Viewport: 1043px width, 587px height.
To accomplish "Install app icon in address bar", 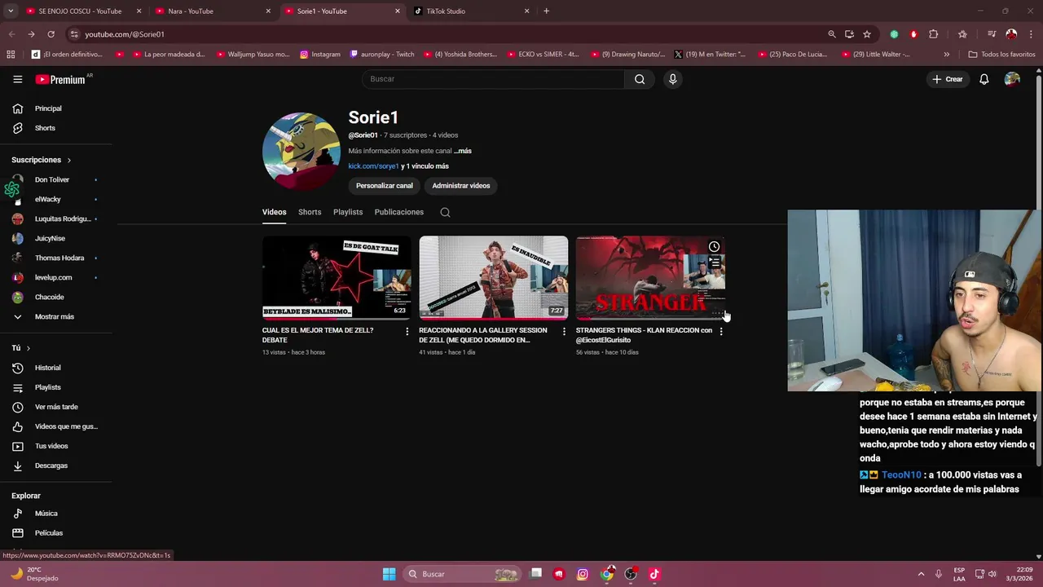I will point(849,34).
